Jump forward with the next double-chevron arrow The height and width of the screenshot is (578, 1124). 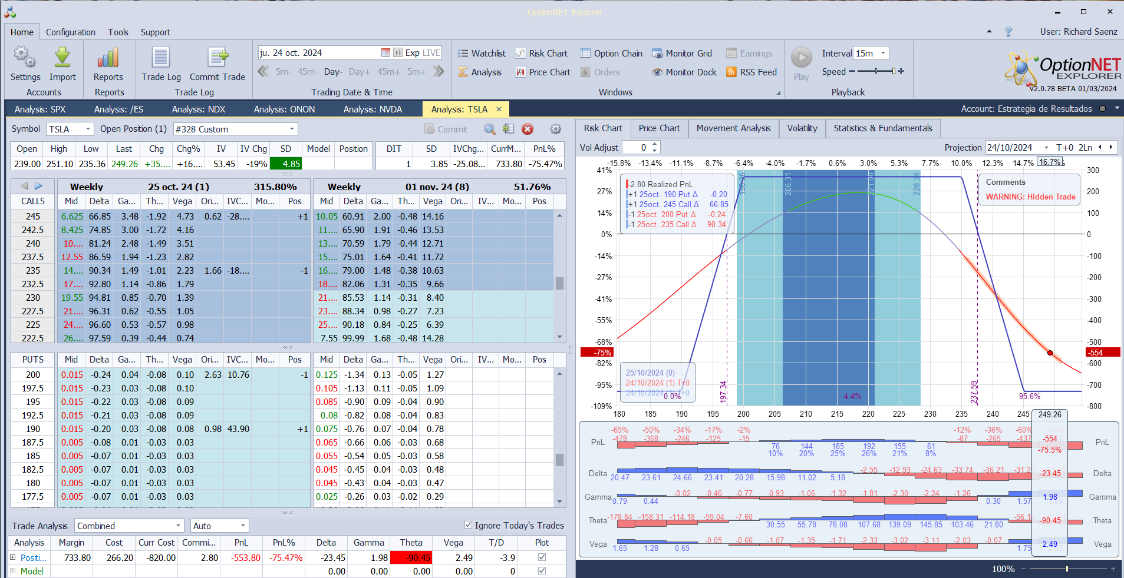438,71
